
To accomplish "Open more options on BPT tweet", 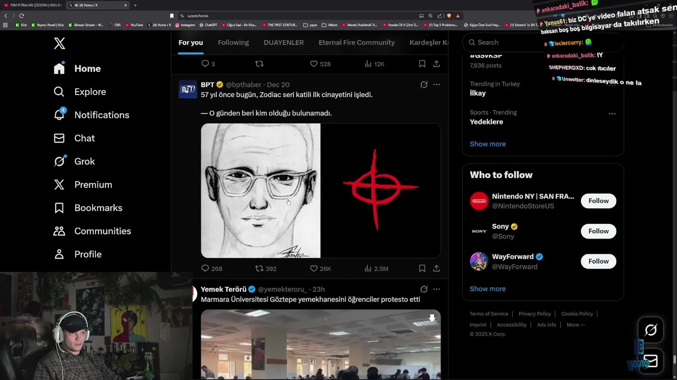I will tap(436, 84).
